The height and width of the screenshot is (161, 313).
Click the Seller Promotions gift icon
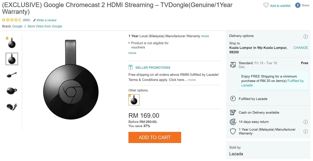pos(131,67)
